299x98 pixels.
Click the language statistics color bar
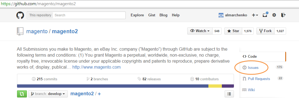[125, 86]
